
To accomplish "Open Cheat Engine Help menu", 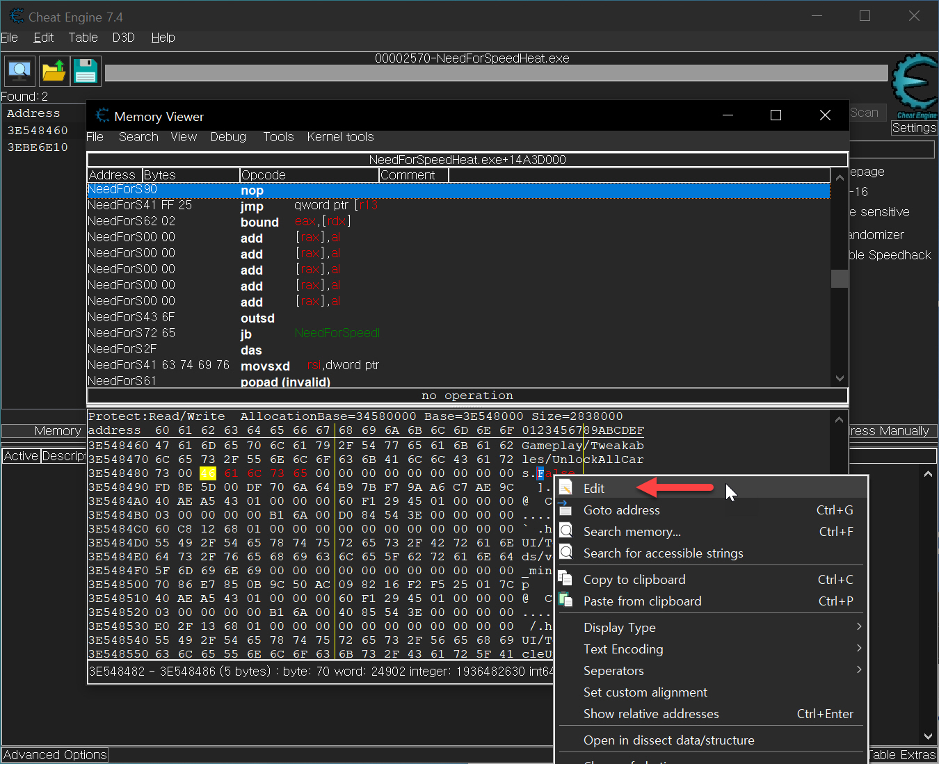I will tap(163, 38).
